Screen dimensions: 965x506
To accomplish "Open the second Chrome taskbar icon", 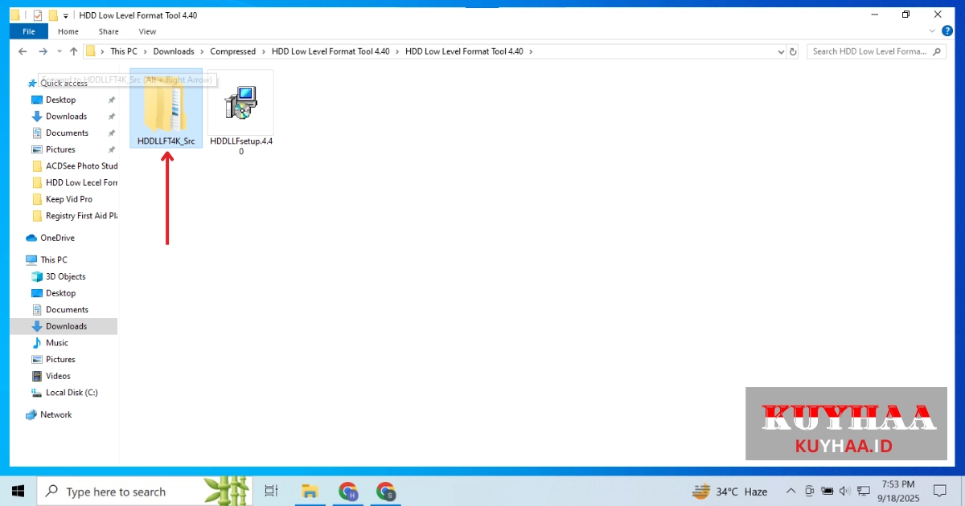I will coord(386,492).
